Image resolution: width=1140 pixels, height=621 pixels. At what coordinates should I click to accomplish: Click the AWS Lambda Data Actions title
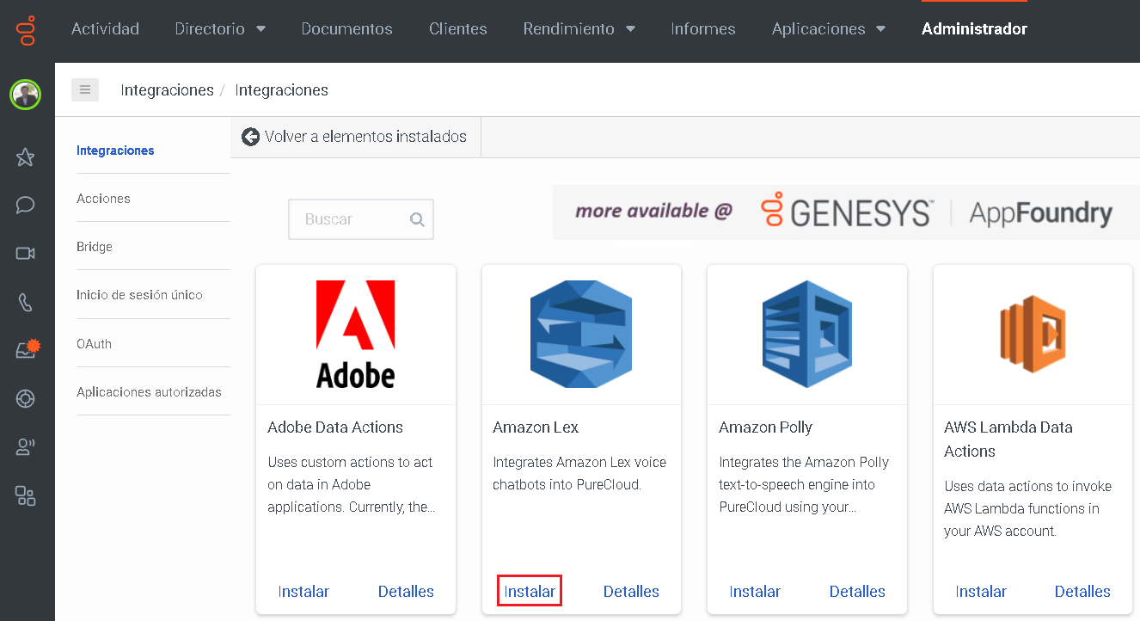coord(1008,440)
